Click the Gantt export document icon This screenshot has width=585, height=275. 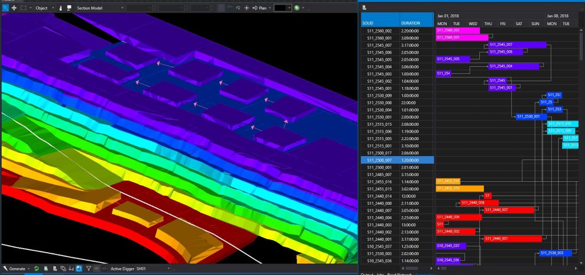click(364, 7)
